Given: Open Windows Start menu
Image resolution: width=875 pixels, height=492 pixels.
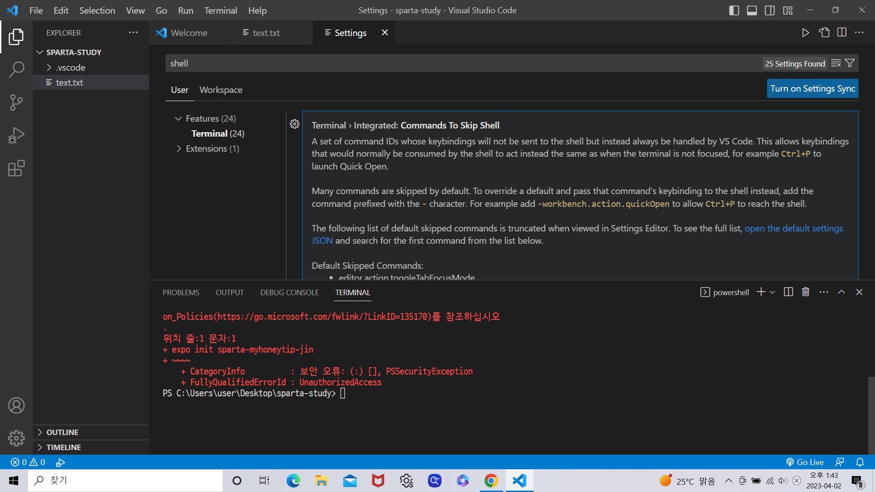Looking at the screenshot, I should tap(14, 481).
